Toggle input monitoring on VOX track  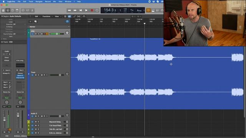[x=47, y=34]
